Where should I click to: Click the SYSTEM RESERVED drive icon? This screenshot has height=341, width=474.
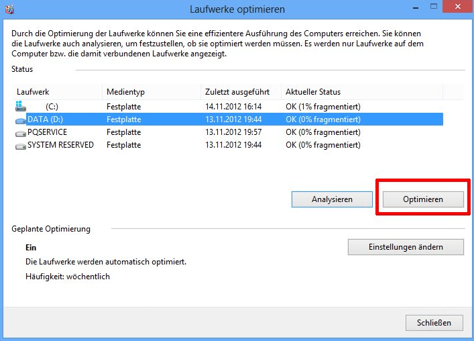(20, 145)
